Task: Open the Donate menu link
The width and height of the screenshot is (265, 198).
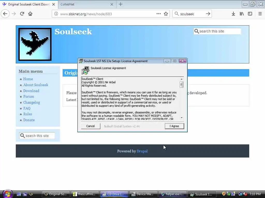Action: click(29, 120)
